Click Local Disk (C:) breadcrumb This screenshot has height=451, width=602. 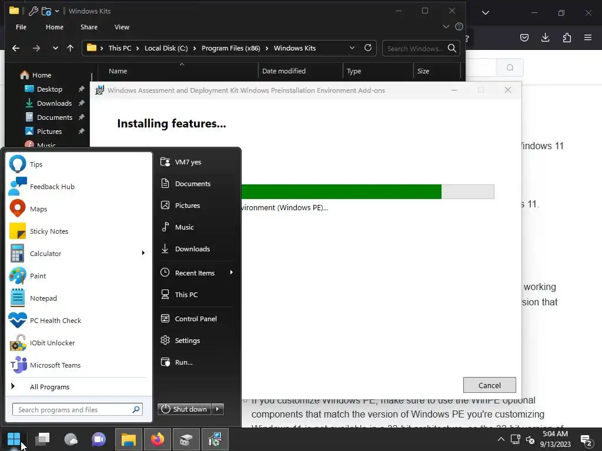[x=166, y=48]
